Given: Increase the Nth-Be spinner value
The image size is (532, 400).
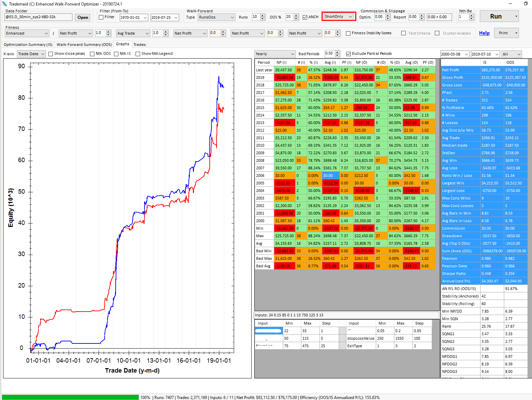Looking at the screenshot, I should [472, 15].
